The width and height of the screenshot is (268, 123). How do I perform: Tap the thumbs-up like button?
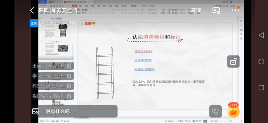point(233,112)
